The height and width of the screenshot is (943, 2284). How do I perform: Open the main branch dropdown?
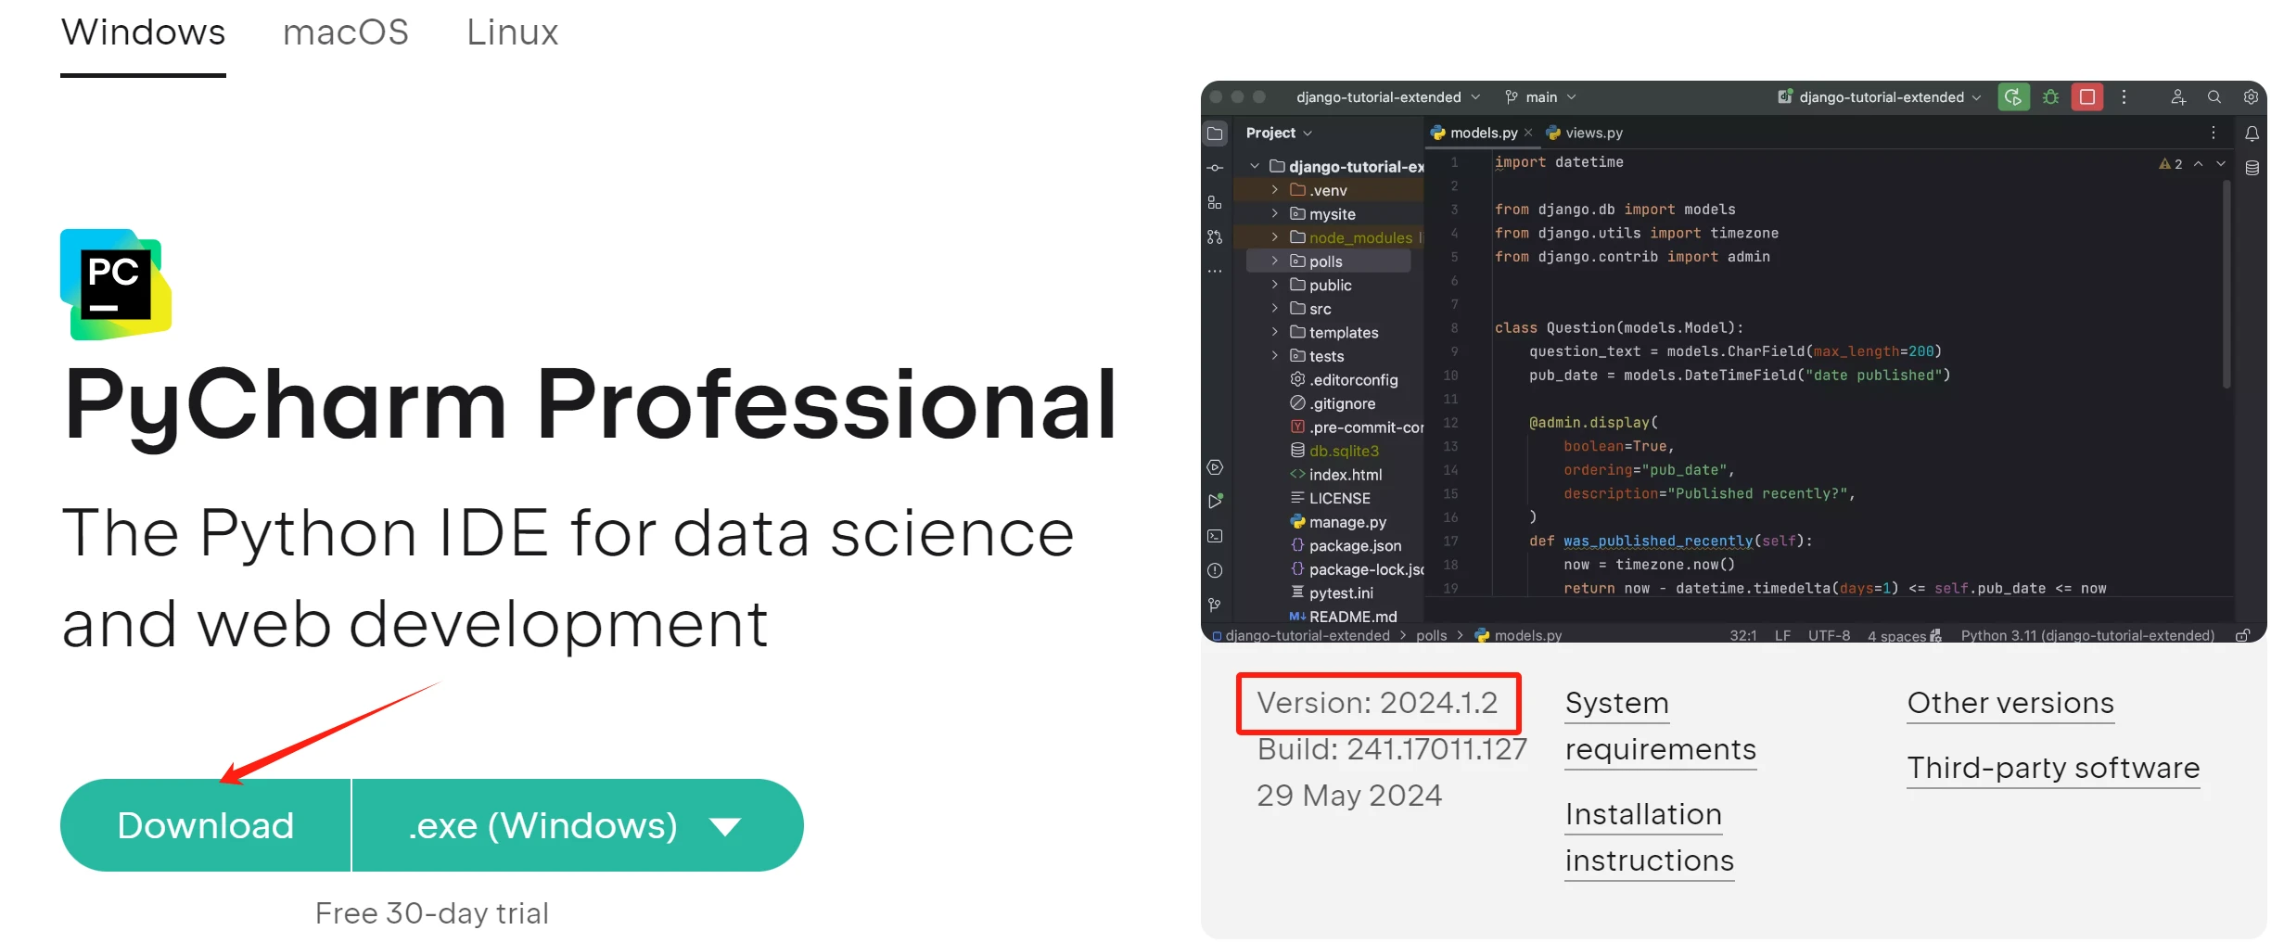(x=1540, y=97)
